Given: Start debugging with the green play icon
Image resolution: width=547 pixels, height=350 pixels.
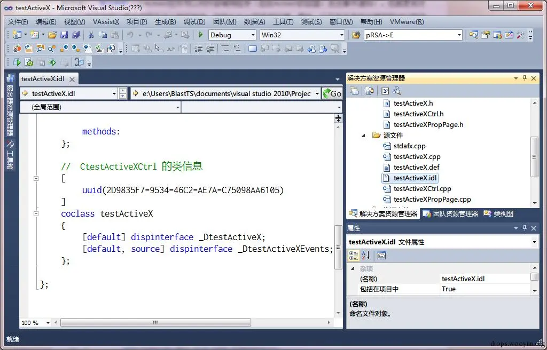Looking at the screenshot, I should pyautogui.click(x=201, y=35).
